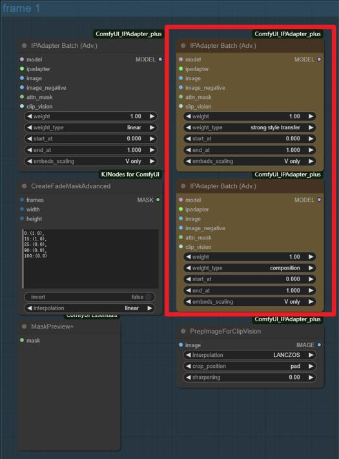The height and width of the screenshot is (459, 339).
Task: Click clip_vision input port on the strong style transfer node
Action: click(181, 106)
